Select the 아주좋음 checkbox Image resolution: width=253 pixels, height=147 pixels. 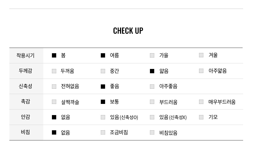tap(152, 86)
